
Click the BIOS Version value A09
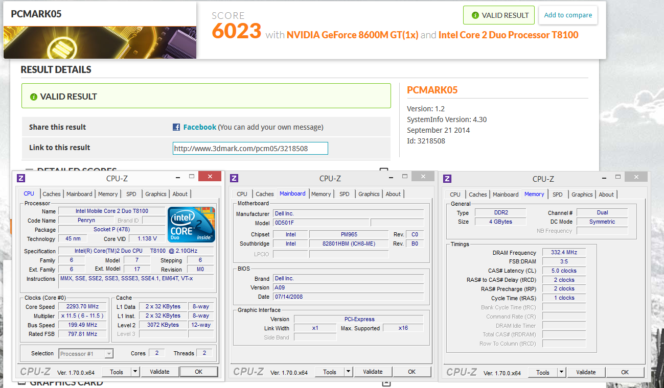point(348,287)
